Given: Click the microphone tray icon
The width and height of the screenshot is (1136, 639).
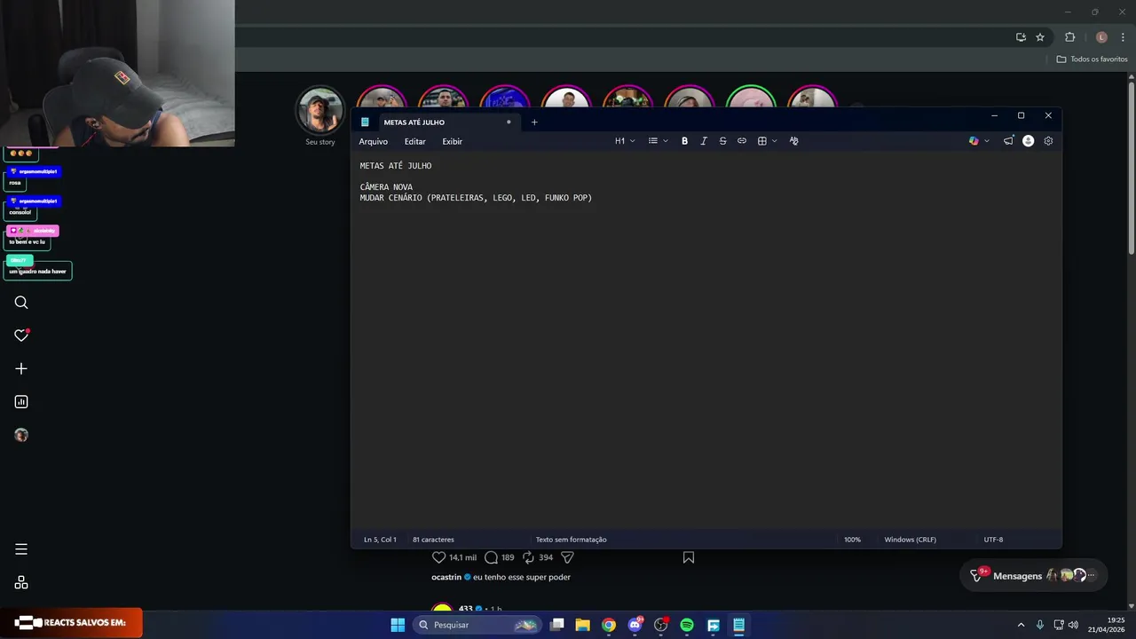Looking at the screenshot, I should (1039, 625).
